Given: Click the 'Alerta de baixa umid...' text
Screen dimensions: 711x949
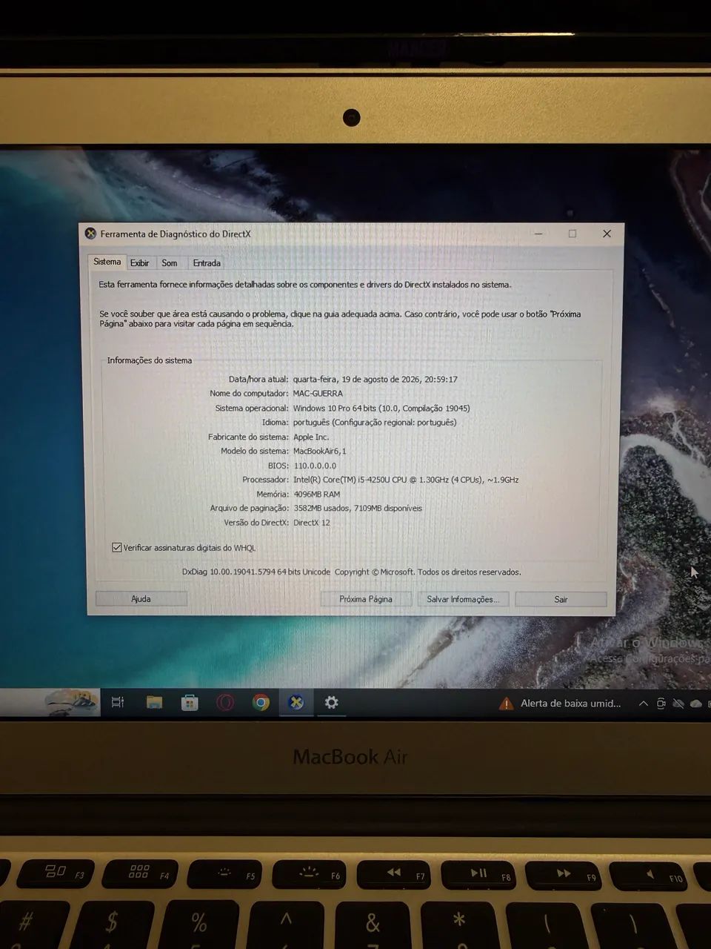Looking at the screenshot, I should coord(570,704).
